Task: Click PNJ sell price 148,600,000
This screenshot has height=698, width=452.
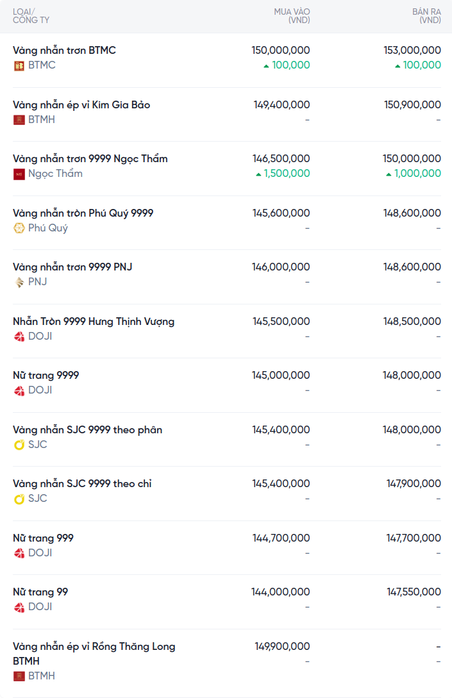Action: tap(412, 267)
